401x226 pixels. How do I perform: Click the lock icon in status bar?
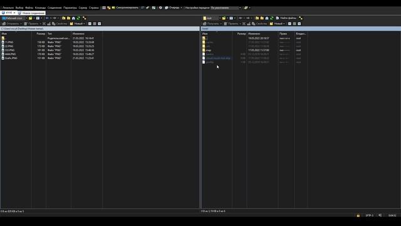358,215
